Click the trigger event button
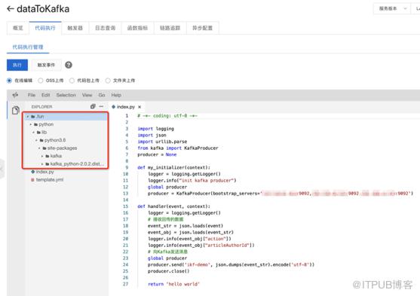 46,65
